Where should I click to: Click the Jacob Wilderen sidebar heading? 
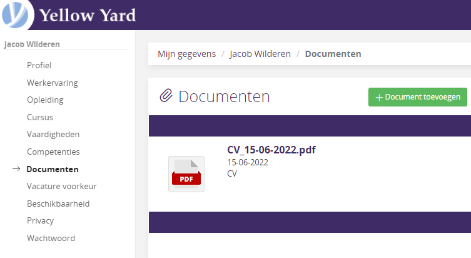(32, 44)
